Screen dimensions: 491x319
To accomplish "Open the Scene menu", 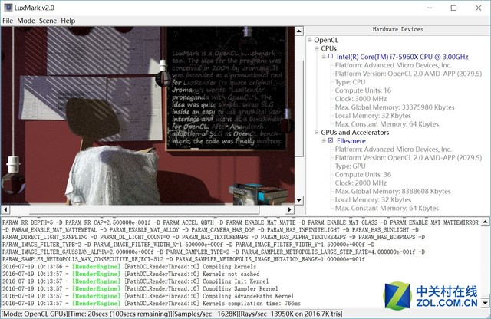I will coord(48,21).
